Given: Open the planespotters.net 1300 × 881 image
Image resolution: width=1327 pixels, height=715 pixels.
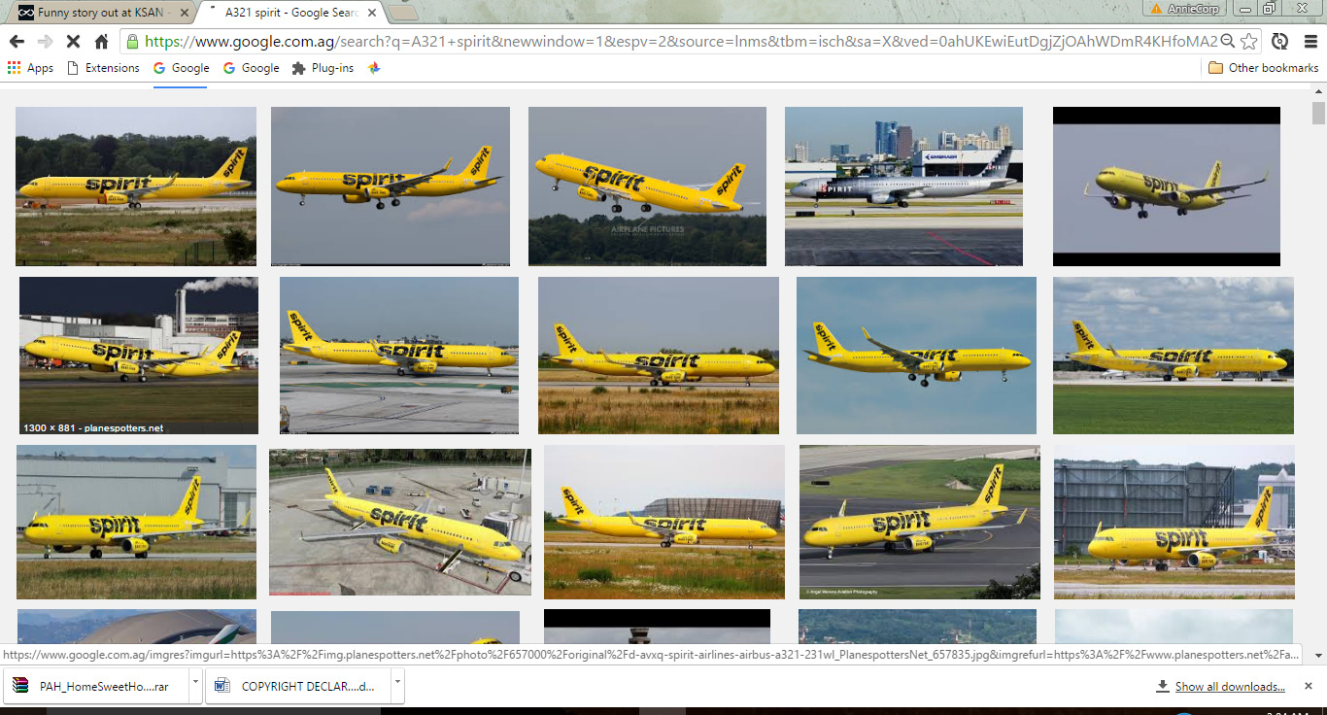Looking at the screenshot, I should point(139,356).
